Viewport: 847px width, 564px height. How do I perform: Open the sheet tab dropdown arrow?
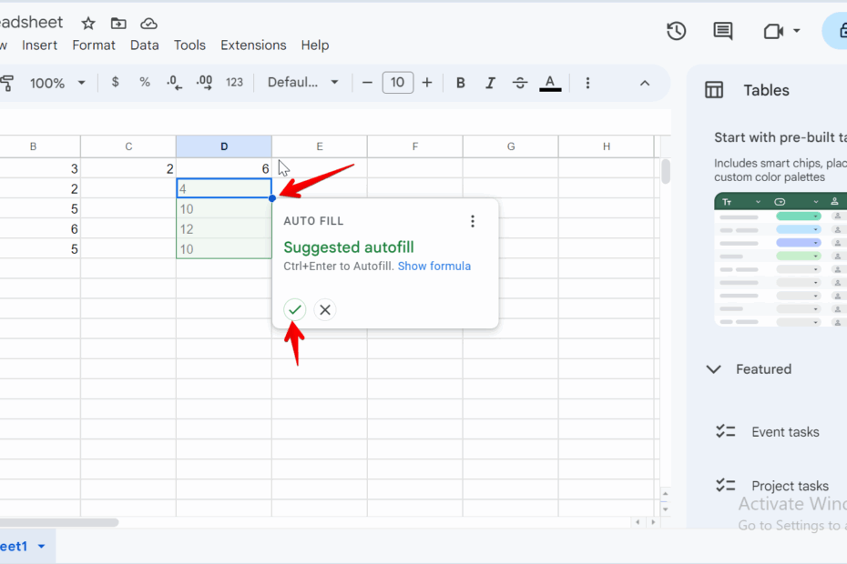pos(42,546)
